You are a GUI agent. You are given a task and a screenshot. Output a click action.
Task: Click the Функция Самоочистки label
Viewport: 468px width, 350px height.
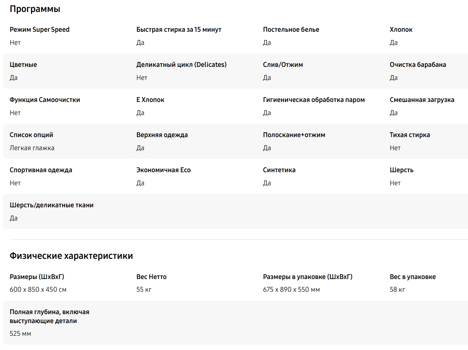pyautogui.click(x=45, y=100)
